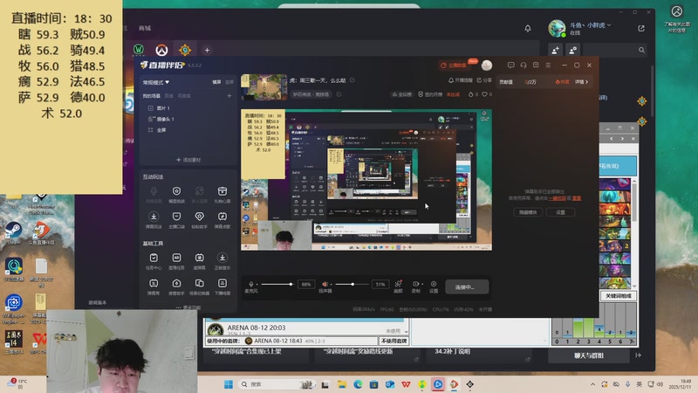Open the 任务中心 task center icon

(x=154, y=258)
